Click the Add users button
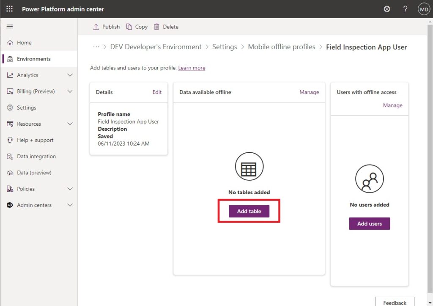Screen dimensions: 433x306 tap(369, 223)
